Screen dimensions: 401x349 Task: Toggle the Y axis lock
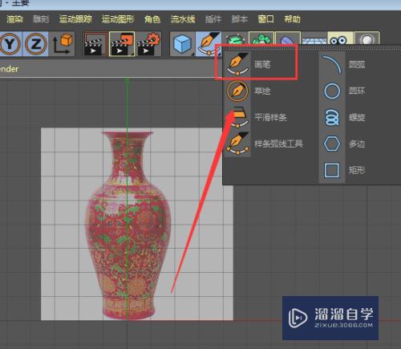click(10, 44)
